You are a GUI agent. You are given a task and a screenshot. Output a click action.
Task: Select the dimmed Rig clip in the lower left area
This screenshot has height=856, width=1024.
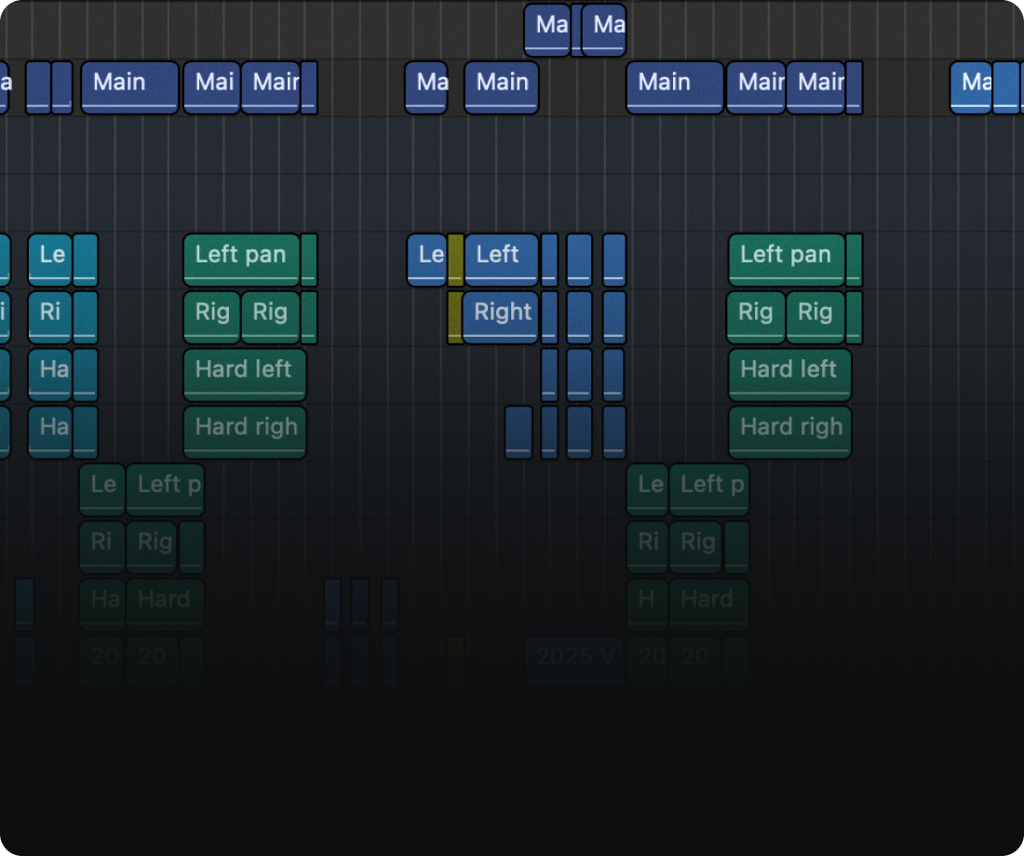point(152,542)
